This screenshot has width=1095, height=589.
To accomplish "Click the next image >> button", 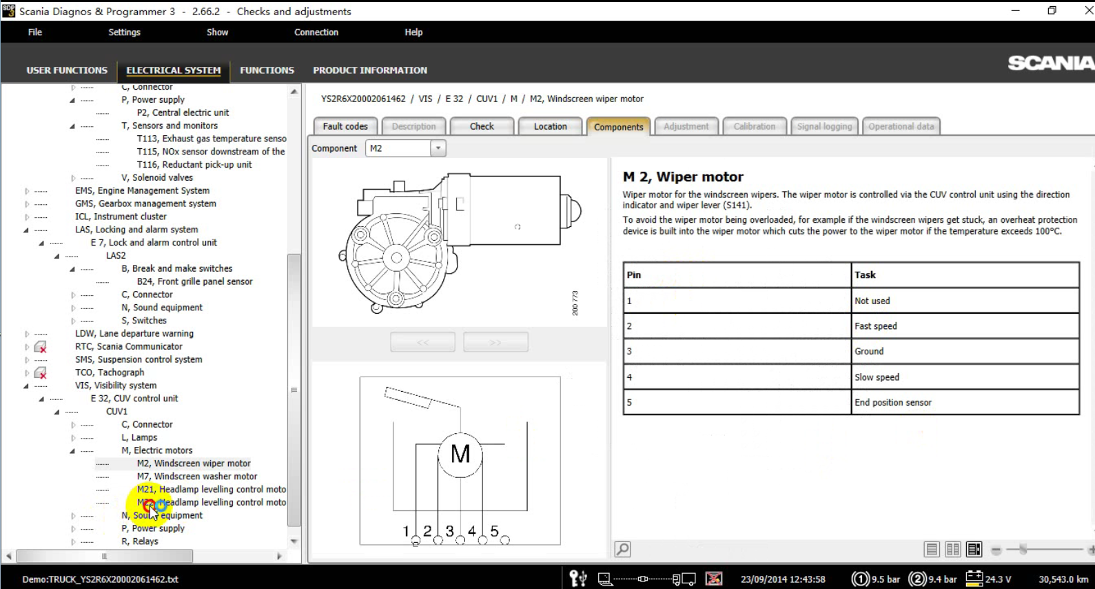I will [495, 342].
